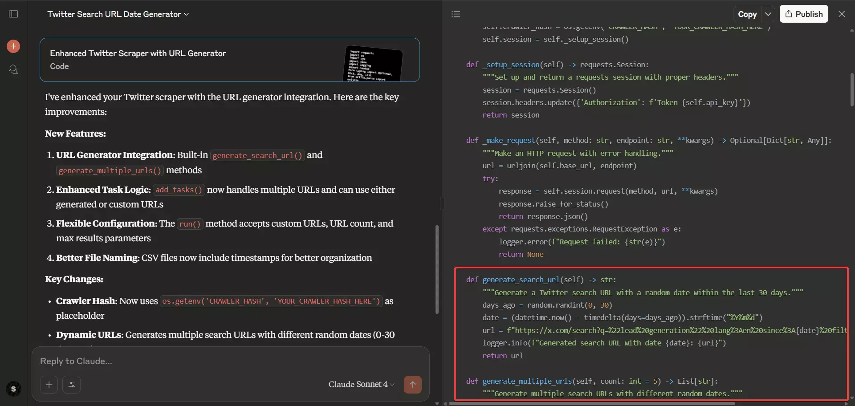Focus the Reply to Claude input field
The height and width of the screenshot is (406, 855).
pos(230,361)
